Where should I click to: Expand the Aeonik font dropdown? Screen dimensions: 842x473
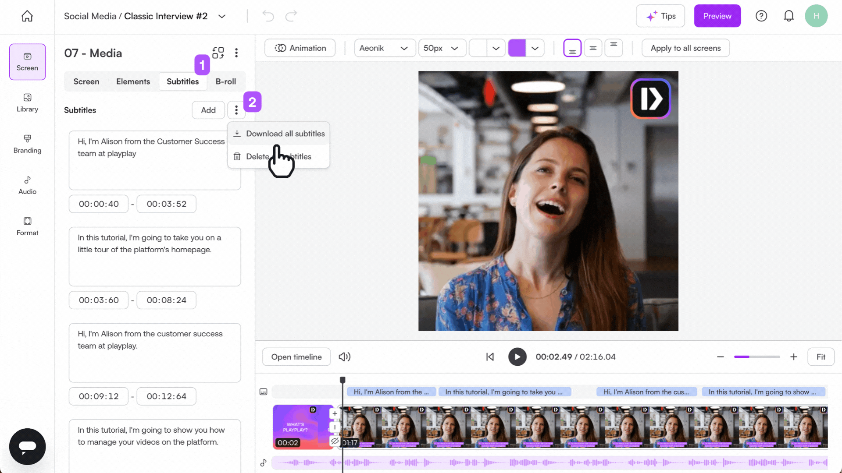coord(384,48)
